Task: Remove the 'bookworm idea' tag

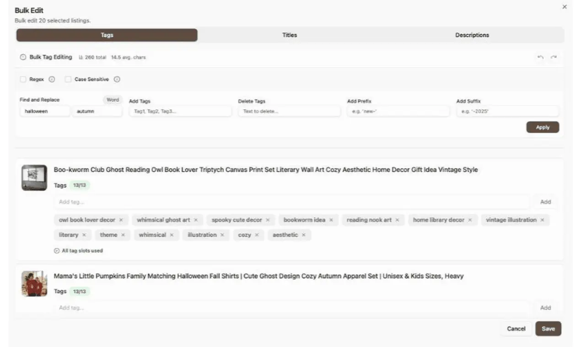Action: pyautogui.click(x=331, y=220)
